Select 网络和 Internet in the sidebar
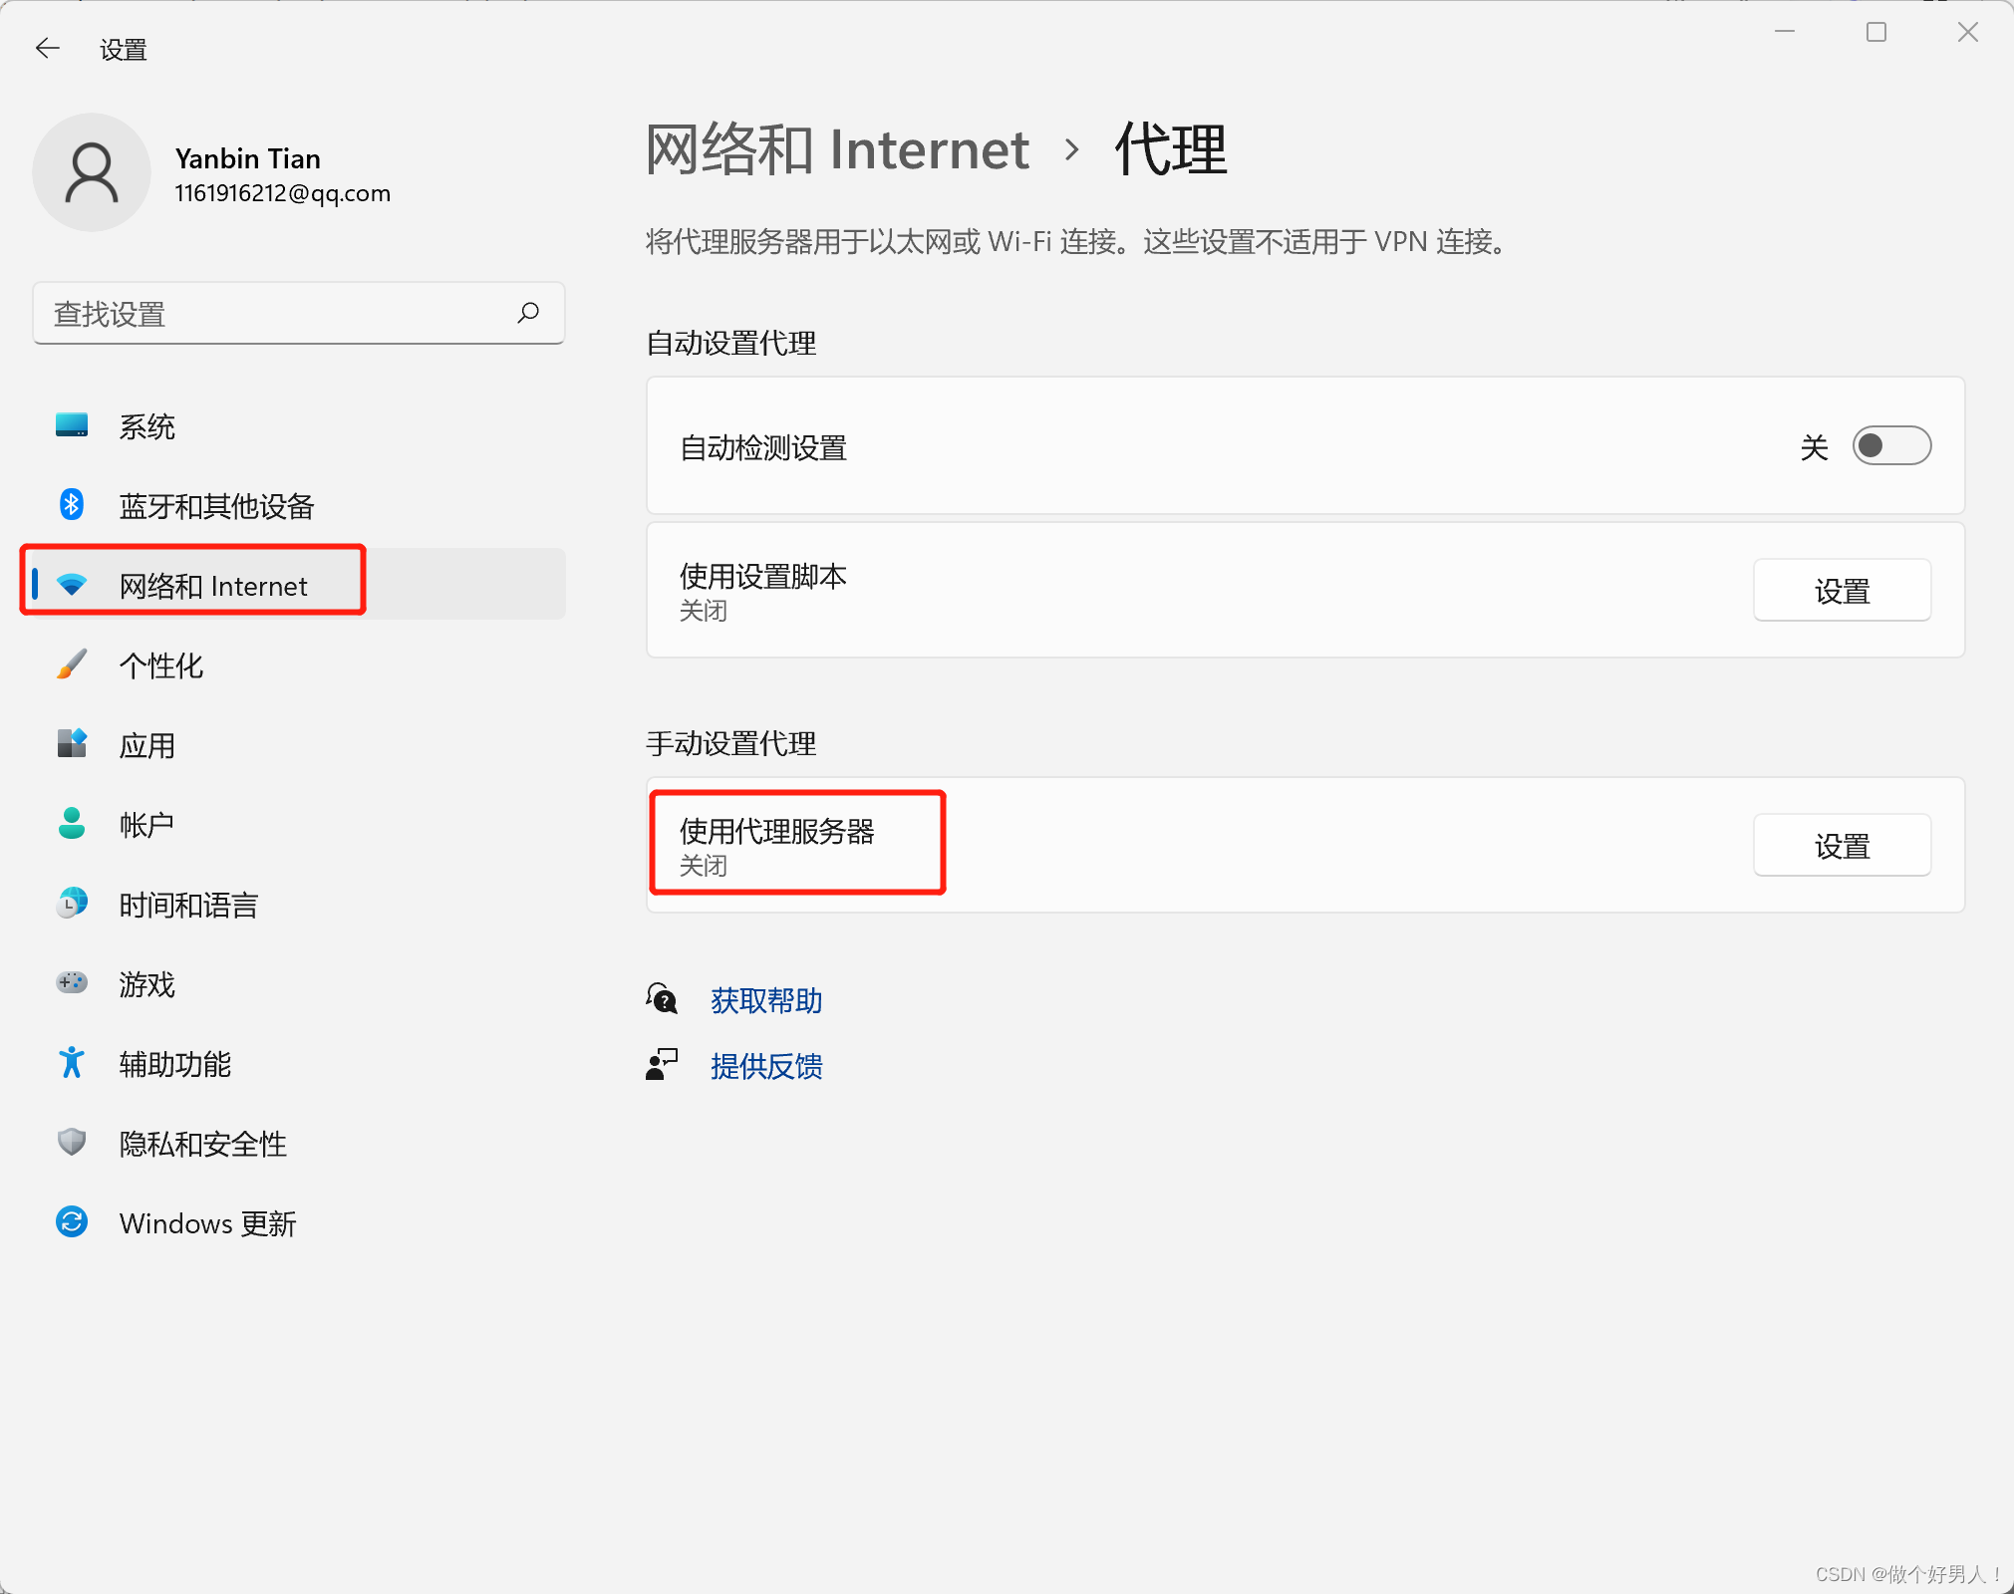 coord(299,585)
